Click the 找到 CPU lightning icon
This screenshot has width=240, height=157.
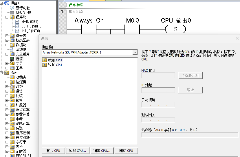(x=45, y=60)
